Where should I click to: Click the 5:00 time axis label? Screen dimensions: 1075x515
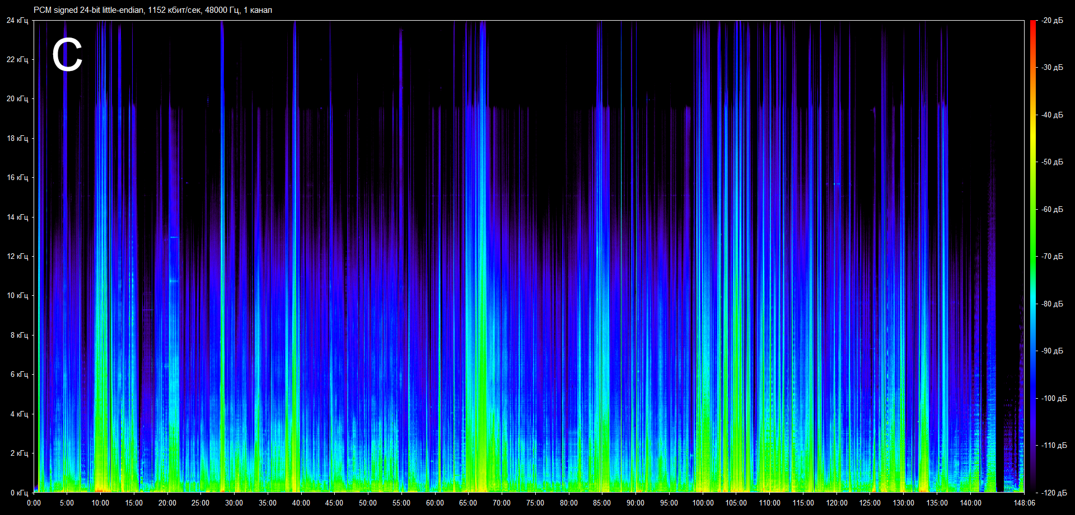pos(67,503)
